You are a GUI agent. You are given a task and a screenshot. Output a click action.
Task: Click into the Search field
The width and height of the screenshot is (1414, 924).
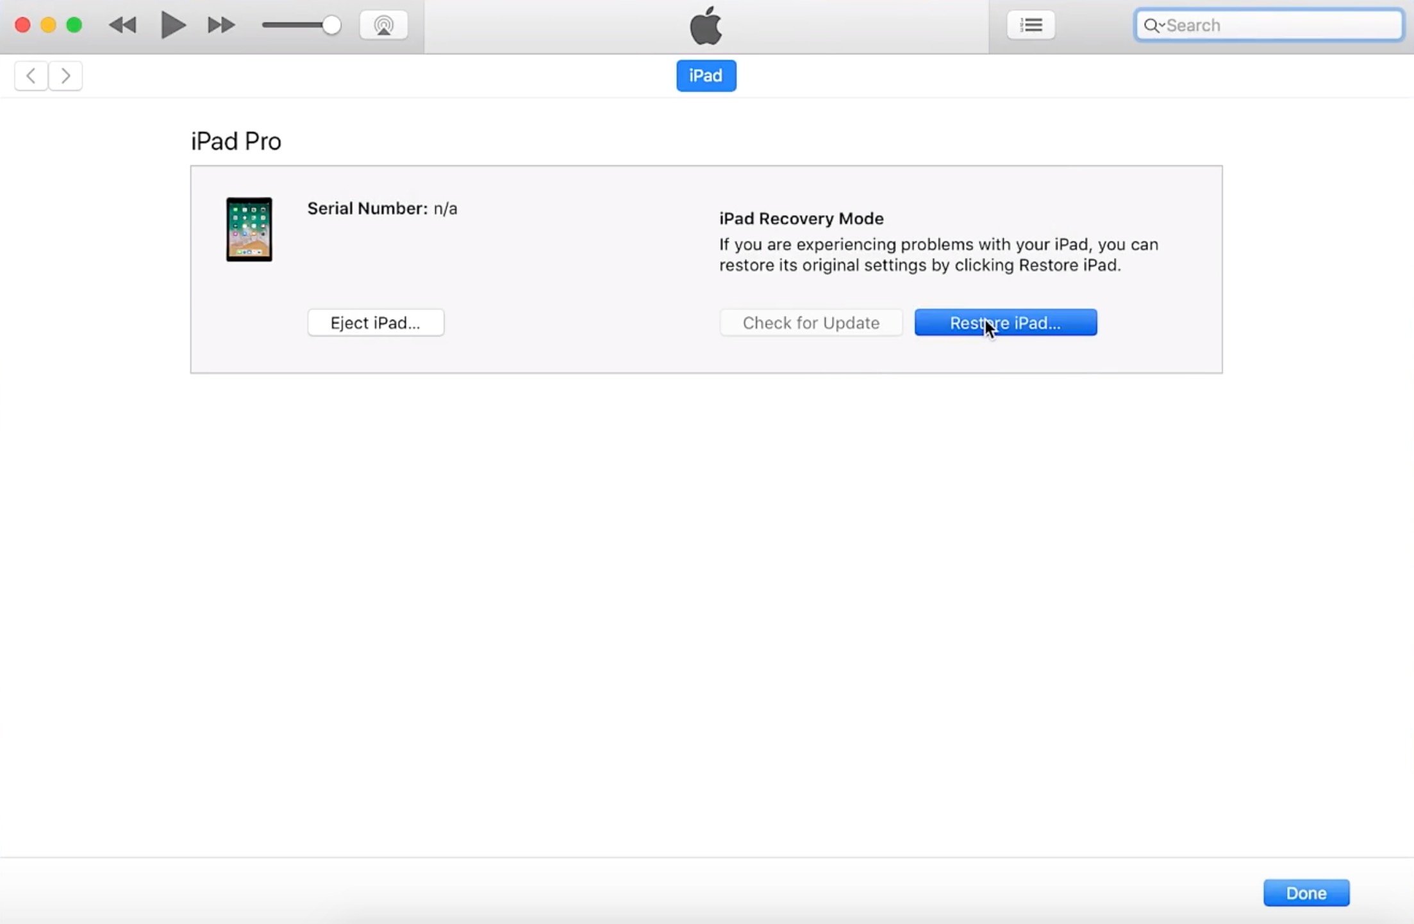(1268, 25)
